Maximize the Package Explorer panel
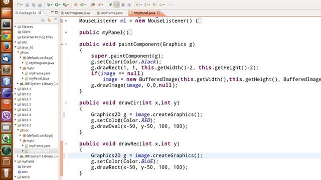The width and height of the screenshot is (321, 180). (56, 12)
